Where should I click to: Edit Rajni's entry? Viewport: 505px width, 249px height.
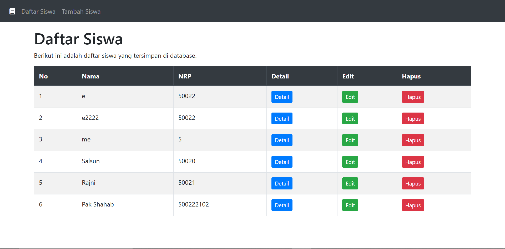(350, 183)
